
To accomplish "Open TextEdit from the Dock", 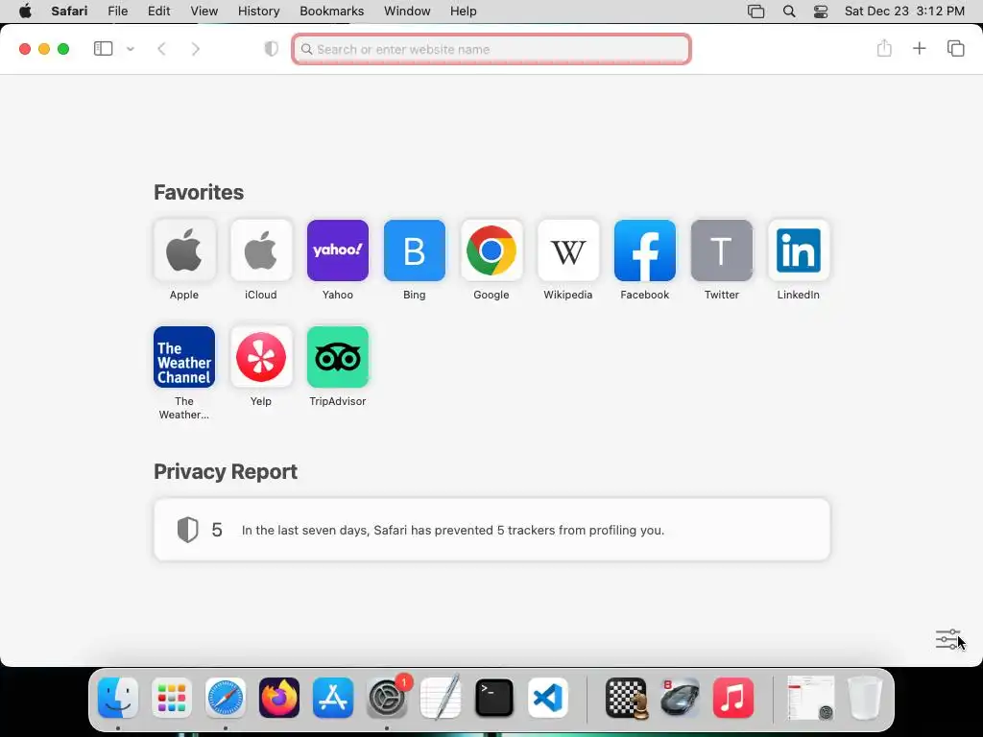I will tap(441, 698).
